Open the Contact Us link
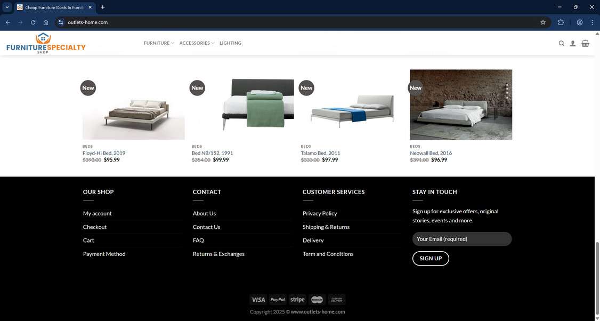 pos(207,227)
